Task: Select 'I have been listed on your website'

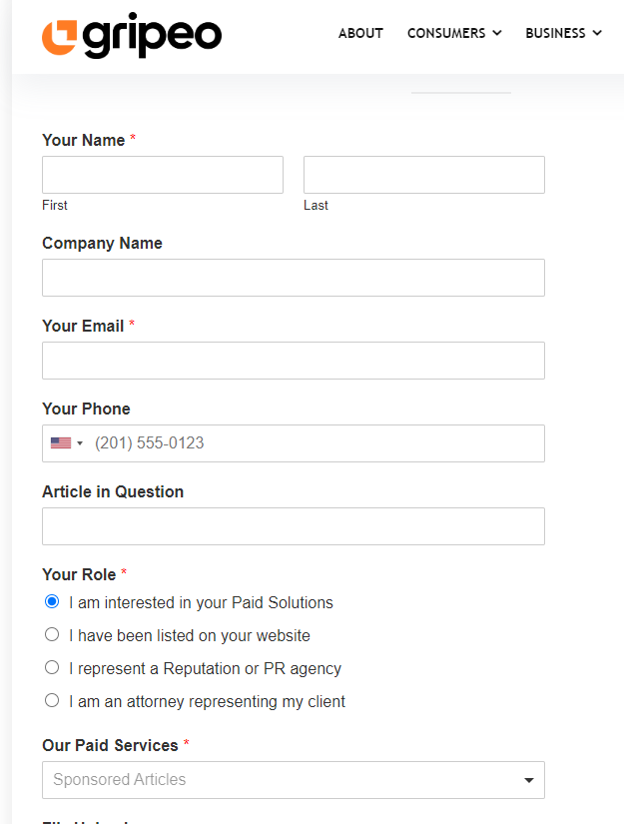Action: coord(52,635)
